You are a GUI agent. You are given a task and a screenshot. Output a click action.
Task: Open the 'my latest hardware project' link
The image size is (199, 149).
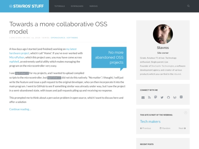[x=43, y=51]
